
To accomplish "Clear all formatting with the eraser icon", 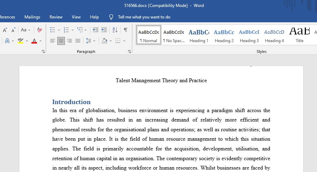I will tap(40, 30).
